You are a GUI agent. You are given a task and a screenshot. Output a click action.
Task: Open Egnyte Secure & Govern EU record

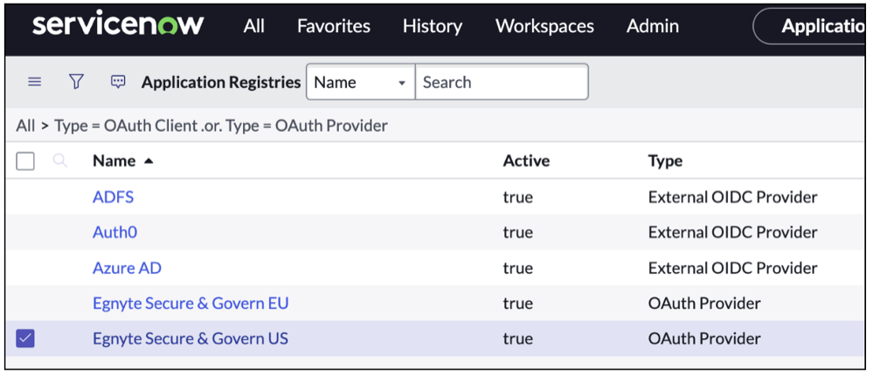tap(191, 303)
